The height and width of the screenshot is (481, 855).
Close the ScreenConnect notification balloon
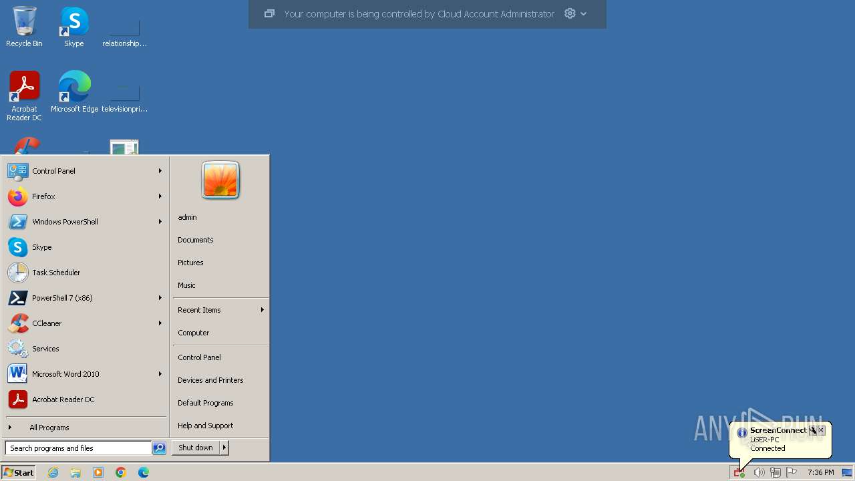click(x=822, y=430)
